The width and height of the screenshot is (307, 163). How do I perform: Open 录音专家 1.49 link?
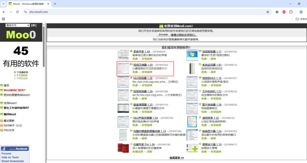(x=142, y=52)
